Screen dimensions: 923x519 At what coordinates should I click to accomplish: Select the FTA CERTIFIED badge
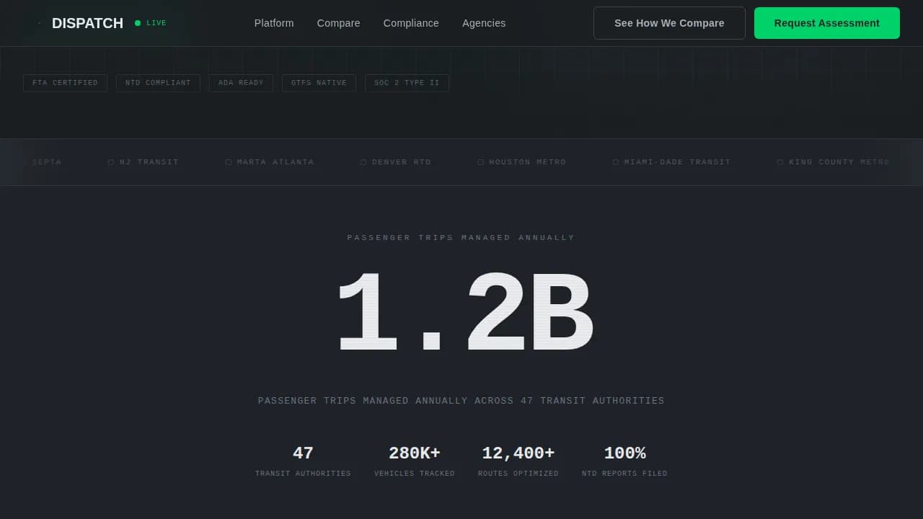point(65,83)
